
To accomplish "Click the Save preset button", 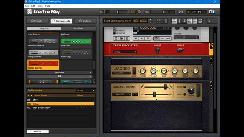I will coord(136,21).
